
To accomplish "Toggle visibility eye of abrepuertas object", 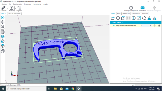I will click(113, 25).
